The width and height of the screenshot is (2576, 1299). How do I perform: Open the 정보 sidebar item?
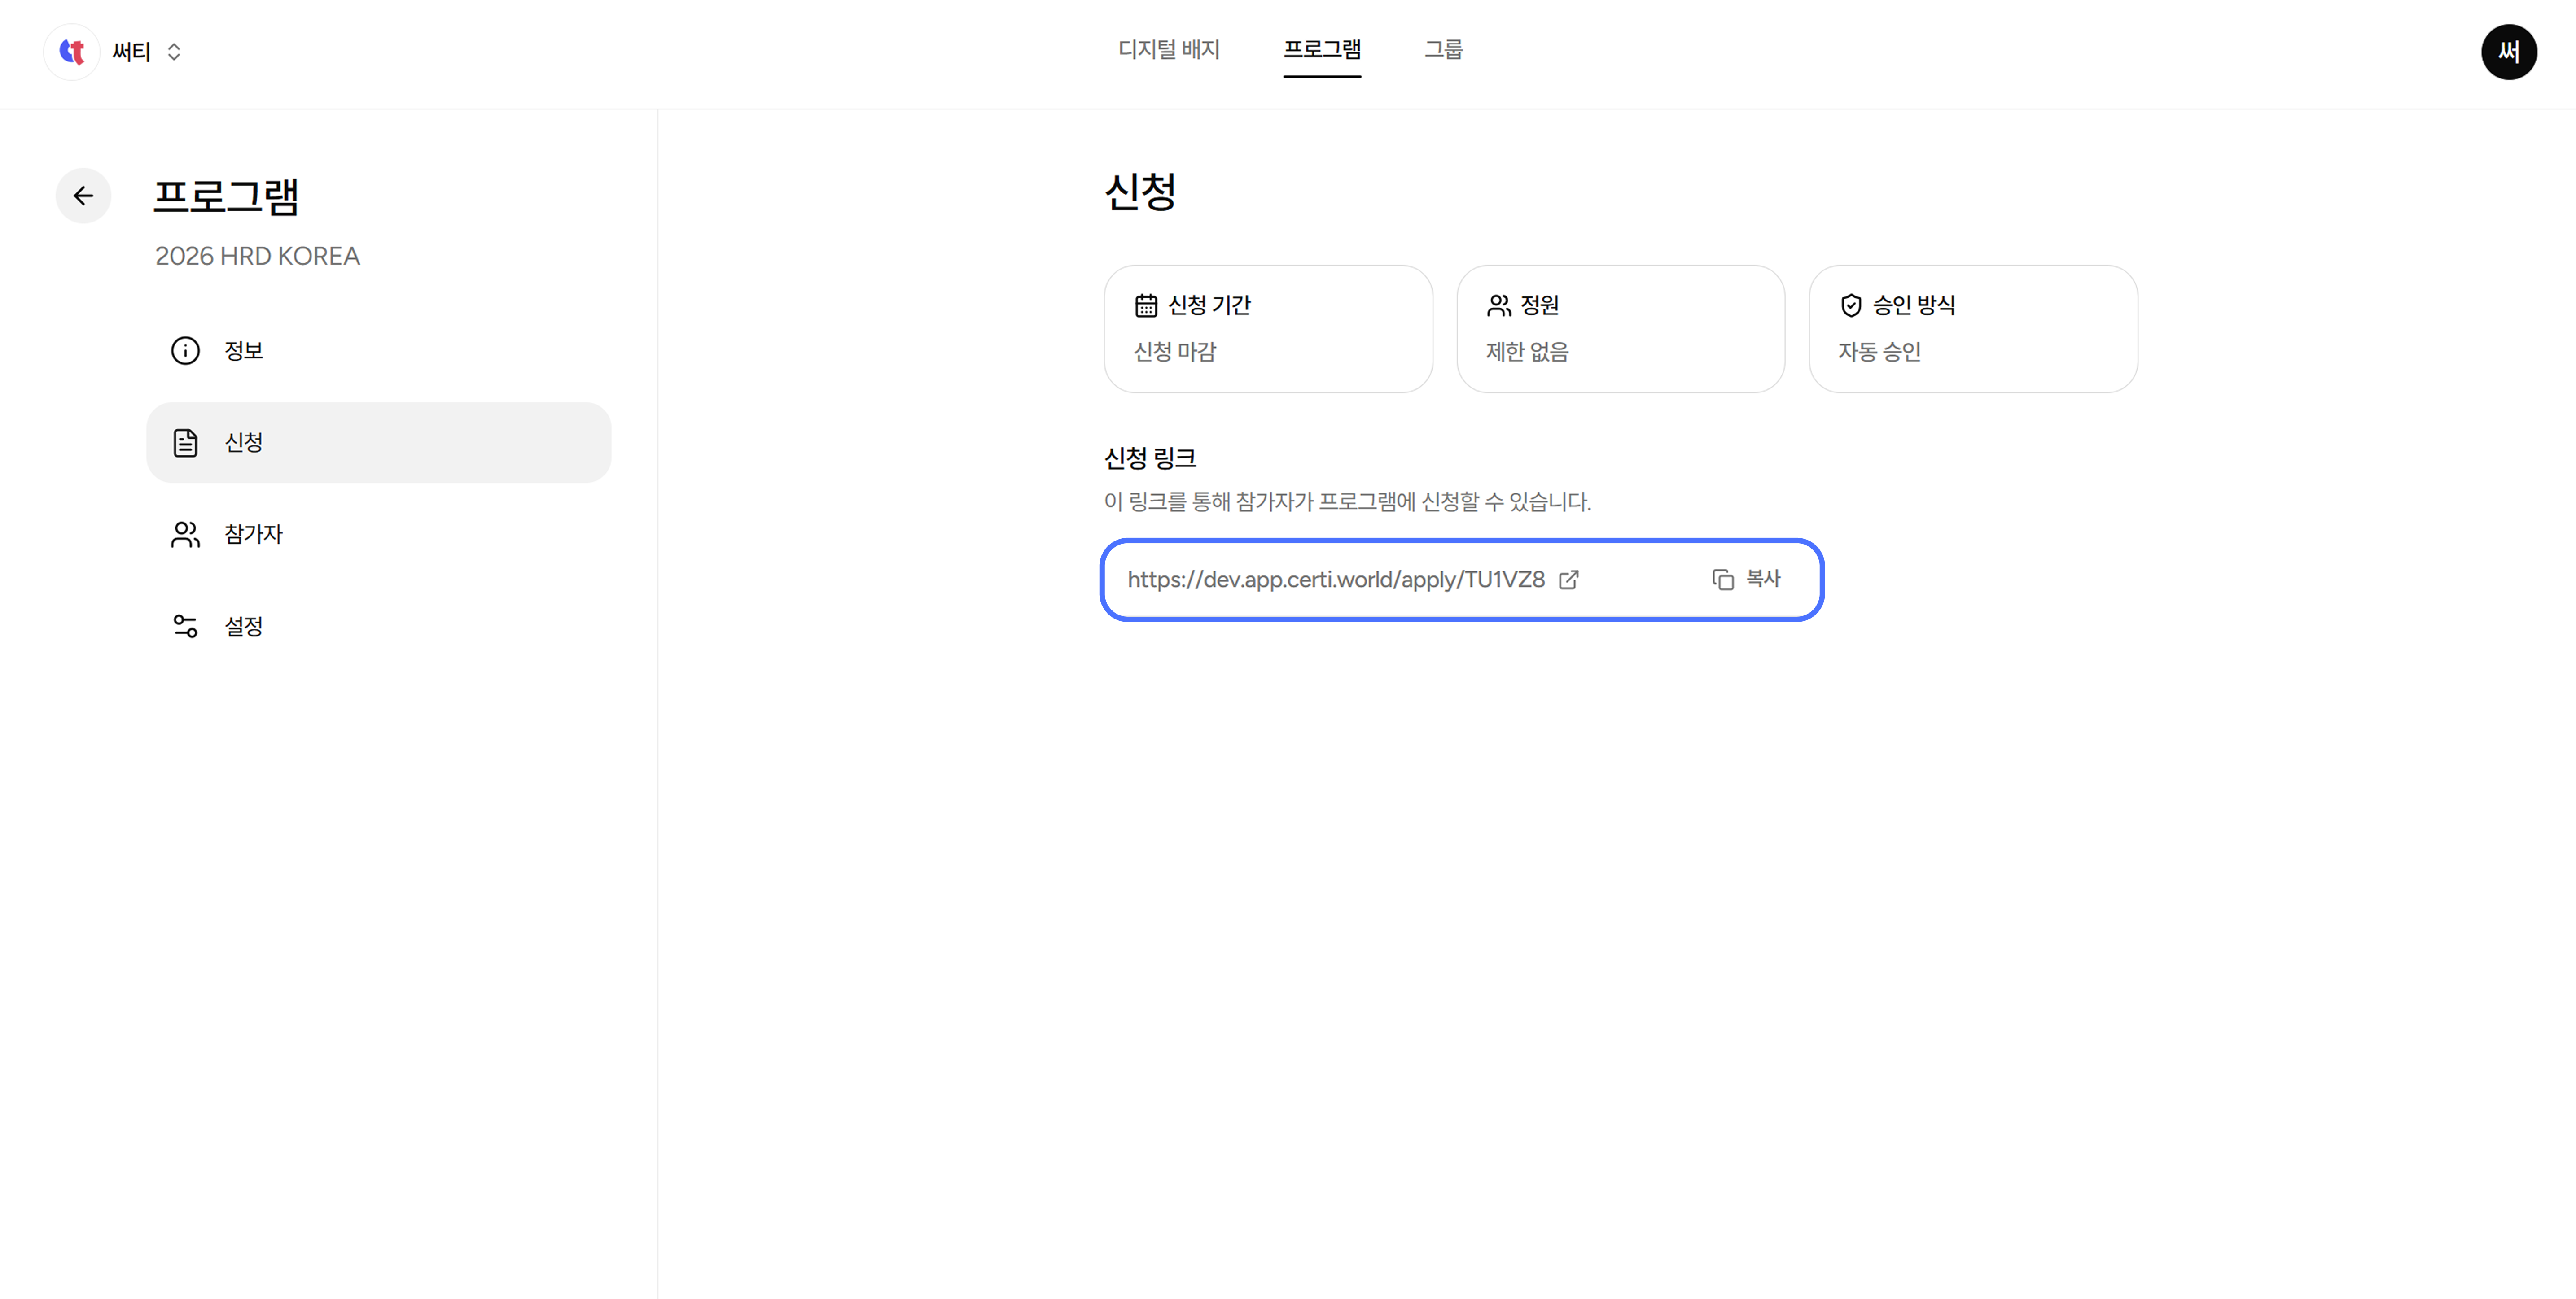tap(379, 351)
